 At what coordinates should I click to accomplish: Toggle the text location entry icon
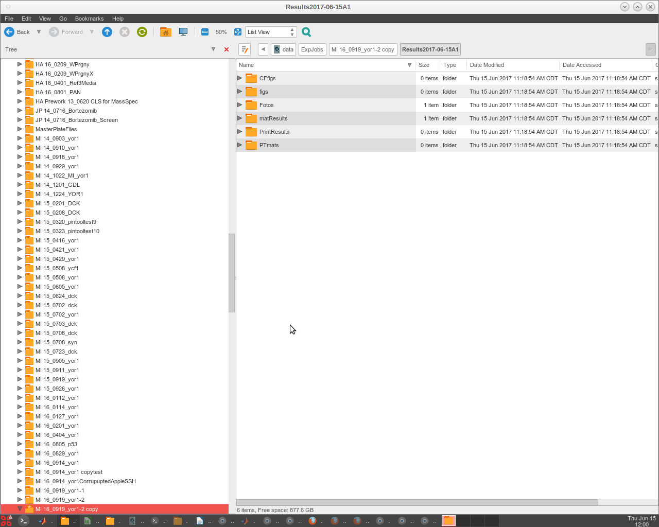click(x=245, y=49)
